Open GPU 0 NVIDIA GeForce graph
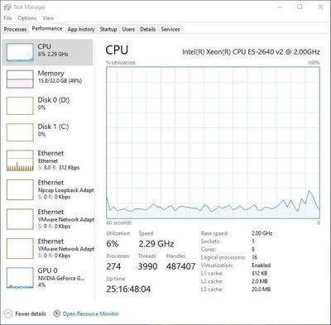The image size is (331, 325). pos(20,278)
